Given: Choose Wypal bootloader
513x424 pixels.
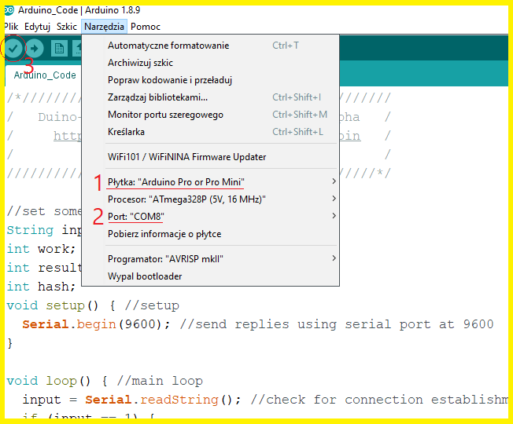Looking at the screenshot, I should tap(210, 276).
